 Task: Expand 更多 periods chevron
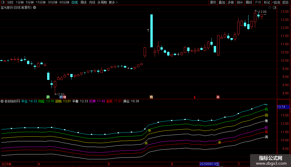(x=117, y=2)
